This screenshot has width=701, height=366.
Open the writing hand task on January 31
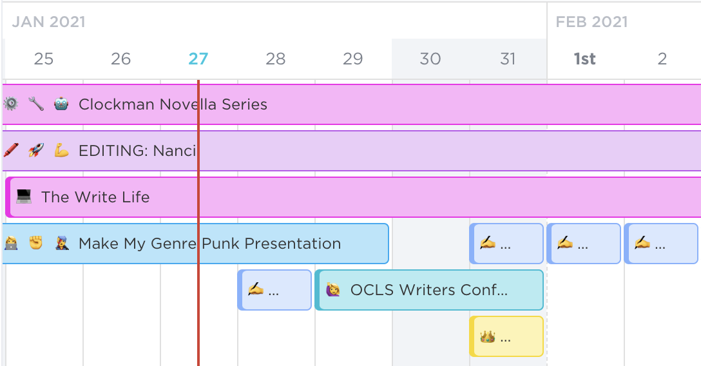(506, 244)
